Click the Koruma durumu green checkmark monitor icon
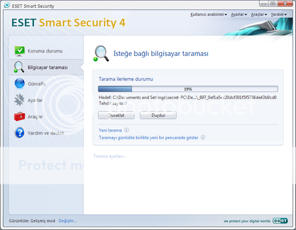 pyautogui.click(x=20, y=51)
